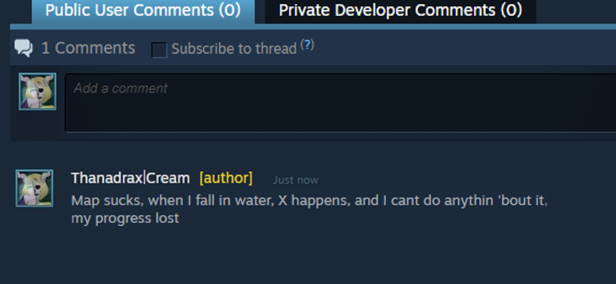Open the Private Developer Comments (0) tab
616x284 pixels.
400,11
